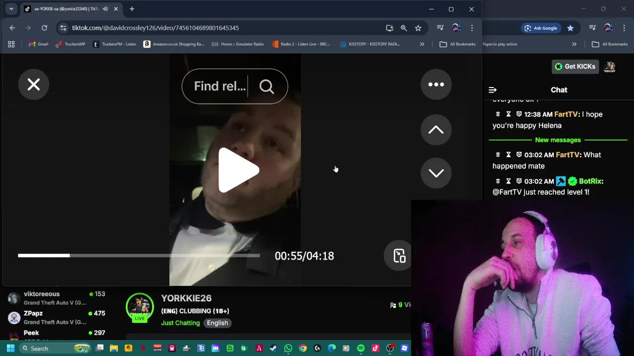The image size is (634, 356).
Task: Open three-dot menu in background Chrome window
Action: tap(624, 28)
